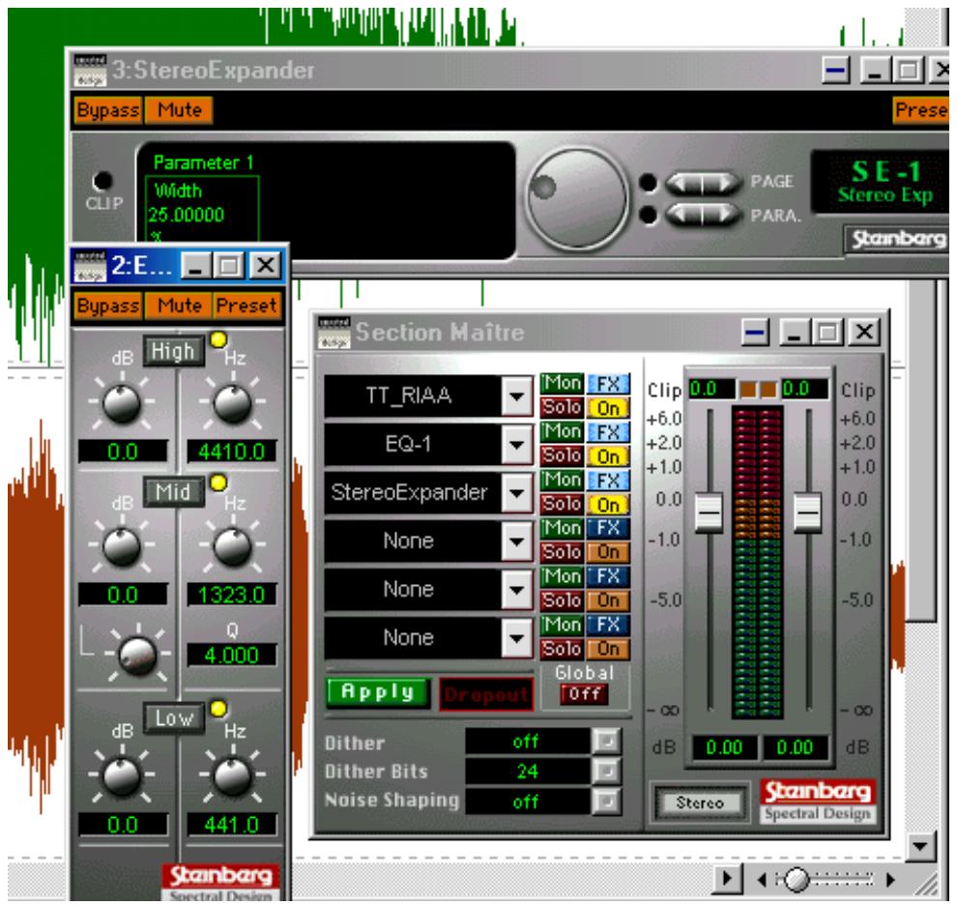This screenshot has width=957, height=906.
Task: Click Bypass in the StereoExpander window
Action: 108,110
